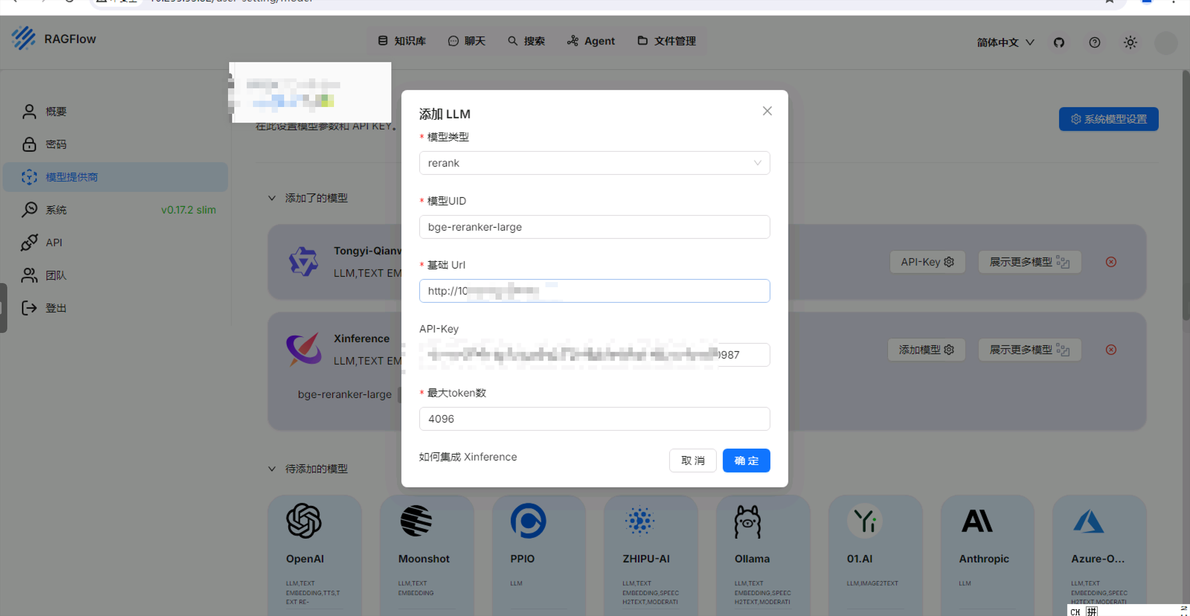The width and height of the screenshot is (1190, 616).
Task: Click the 如何集成 Xinference link
Action: (467, 457)
